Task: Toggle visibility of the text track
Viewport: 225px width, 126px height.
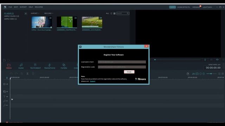Action: (7, 97)
